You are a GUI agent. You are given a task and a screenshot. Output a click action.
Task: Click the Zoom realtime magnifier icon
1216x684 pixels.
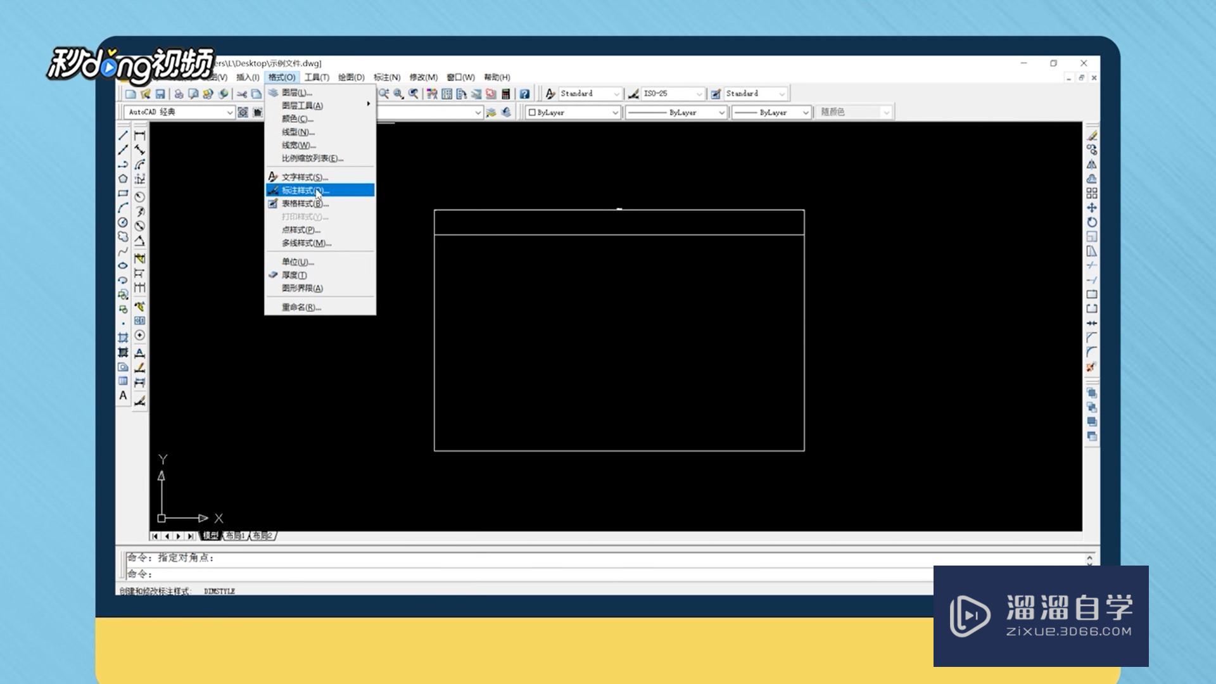click(384, 94)
